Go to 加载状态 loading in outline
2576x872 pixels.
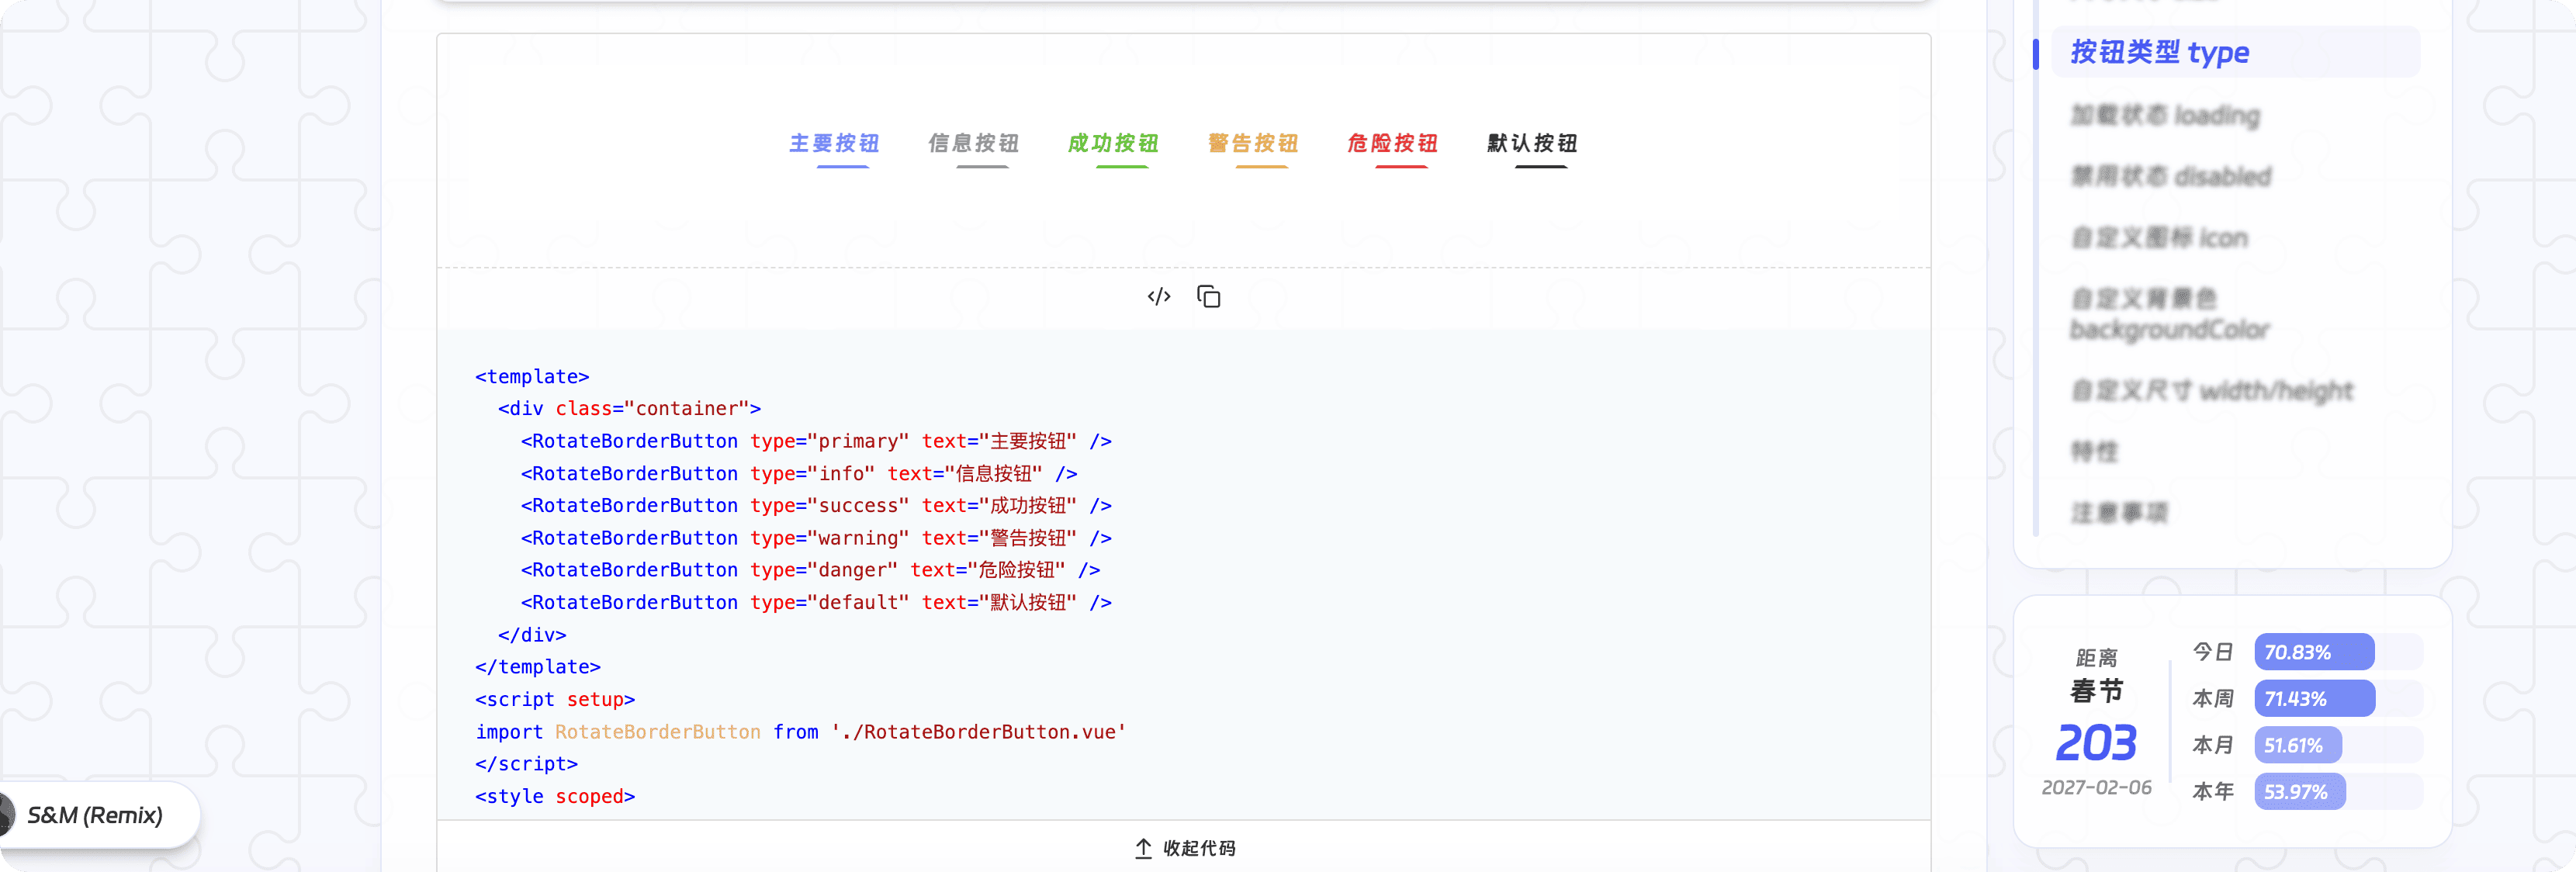(2165, 115)
